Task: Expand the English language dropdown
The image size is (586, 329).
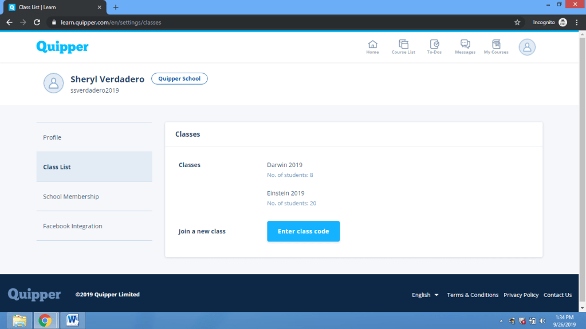Action: [425, 295]
